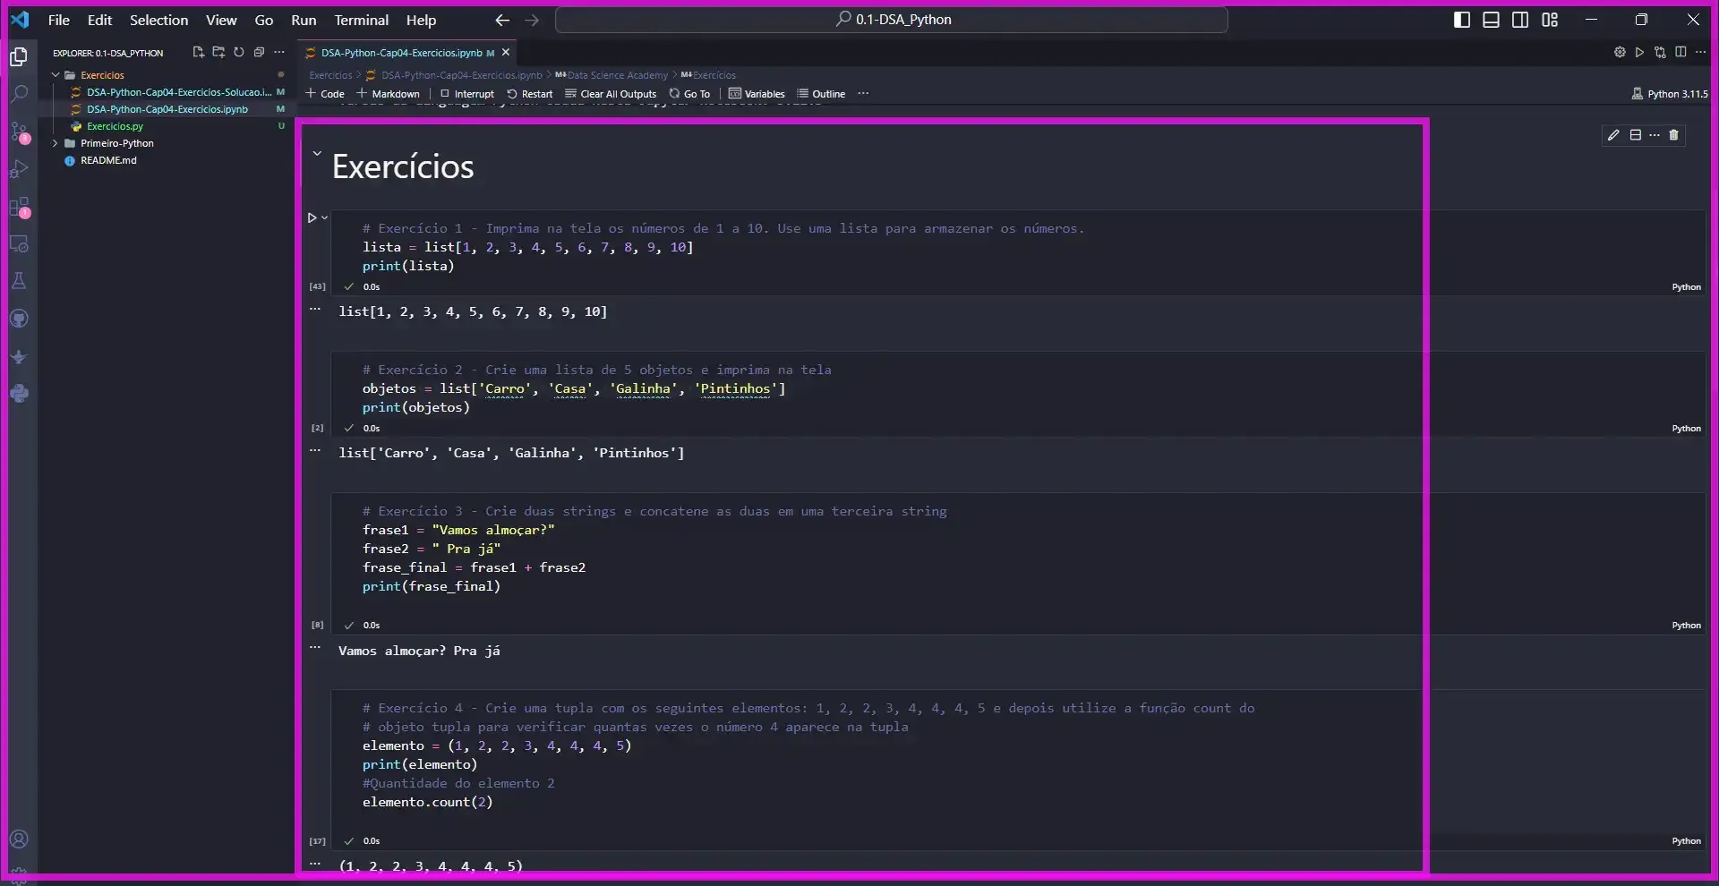Toggle the primary side bar
Screen dimensions: 1719x886
pos(1462,20)
